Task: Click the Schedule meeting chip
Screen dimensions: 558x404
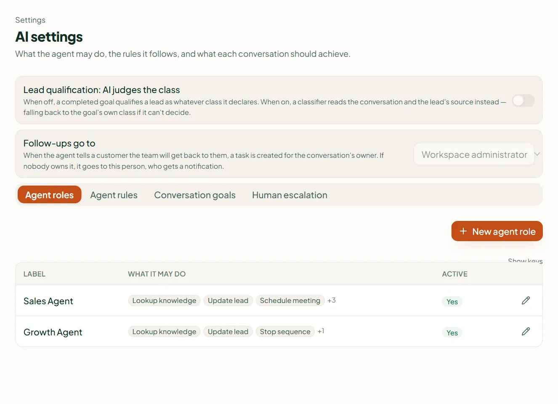Action: tap(290, 300)
